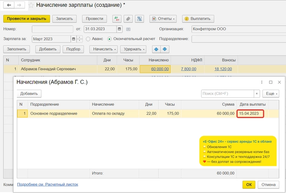The width and height of the screenshot is (286, 193).
Task: Show accounting entries via Дт/Кт icon
Action: click(x=116, y=19)
